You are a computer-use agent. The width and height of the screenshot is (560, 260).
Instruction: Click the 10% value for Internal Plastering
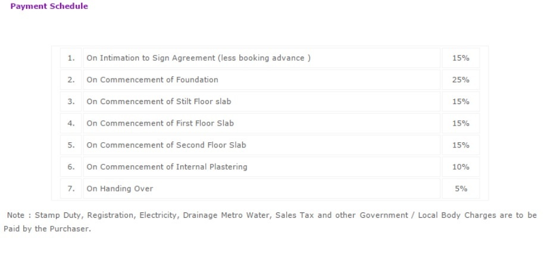click(461, 167)
